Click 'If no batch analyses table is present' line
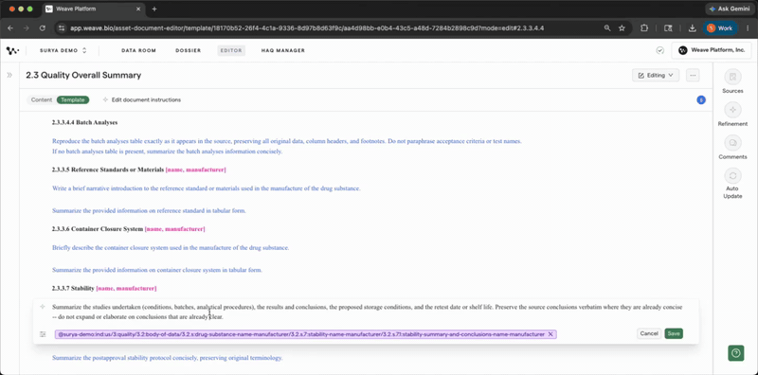 tap(167, 152)
